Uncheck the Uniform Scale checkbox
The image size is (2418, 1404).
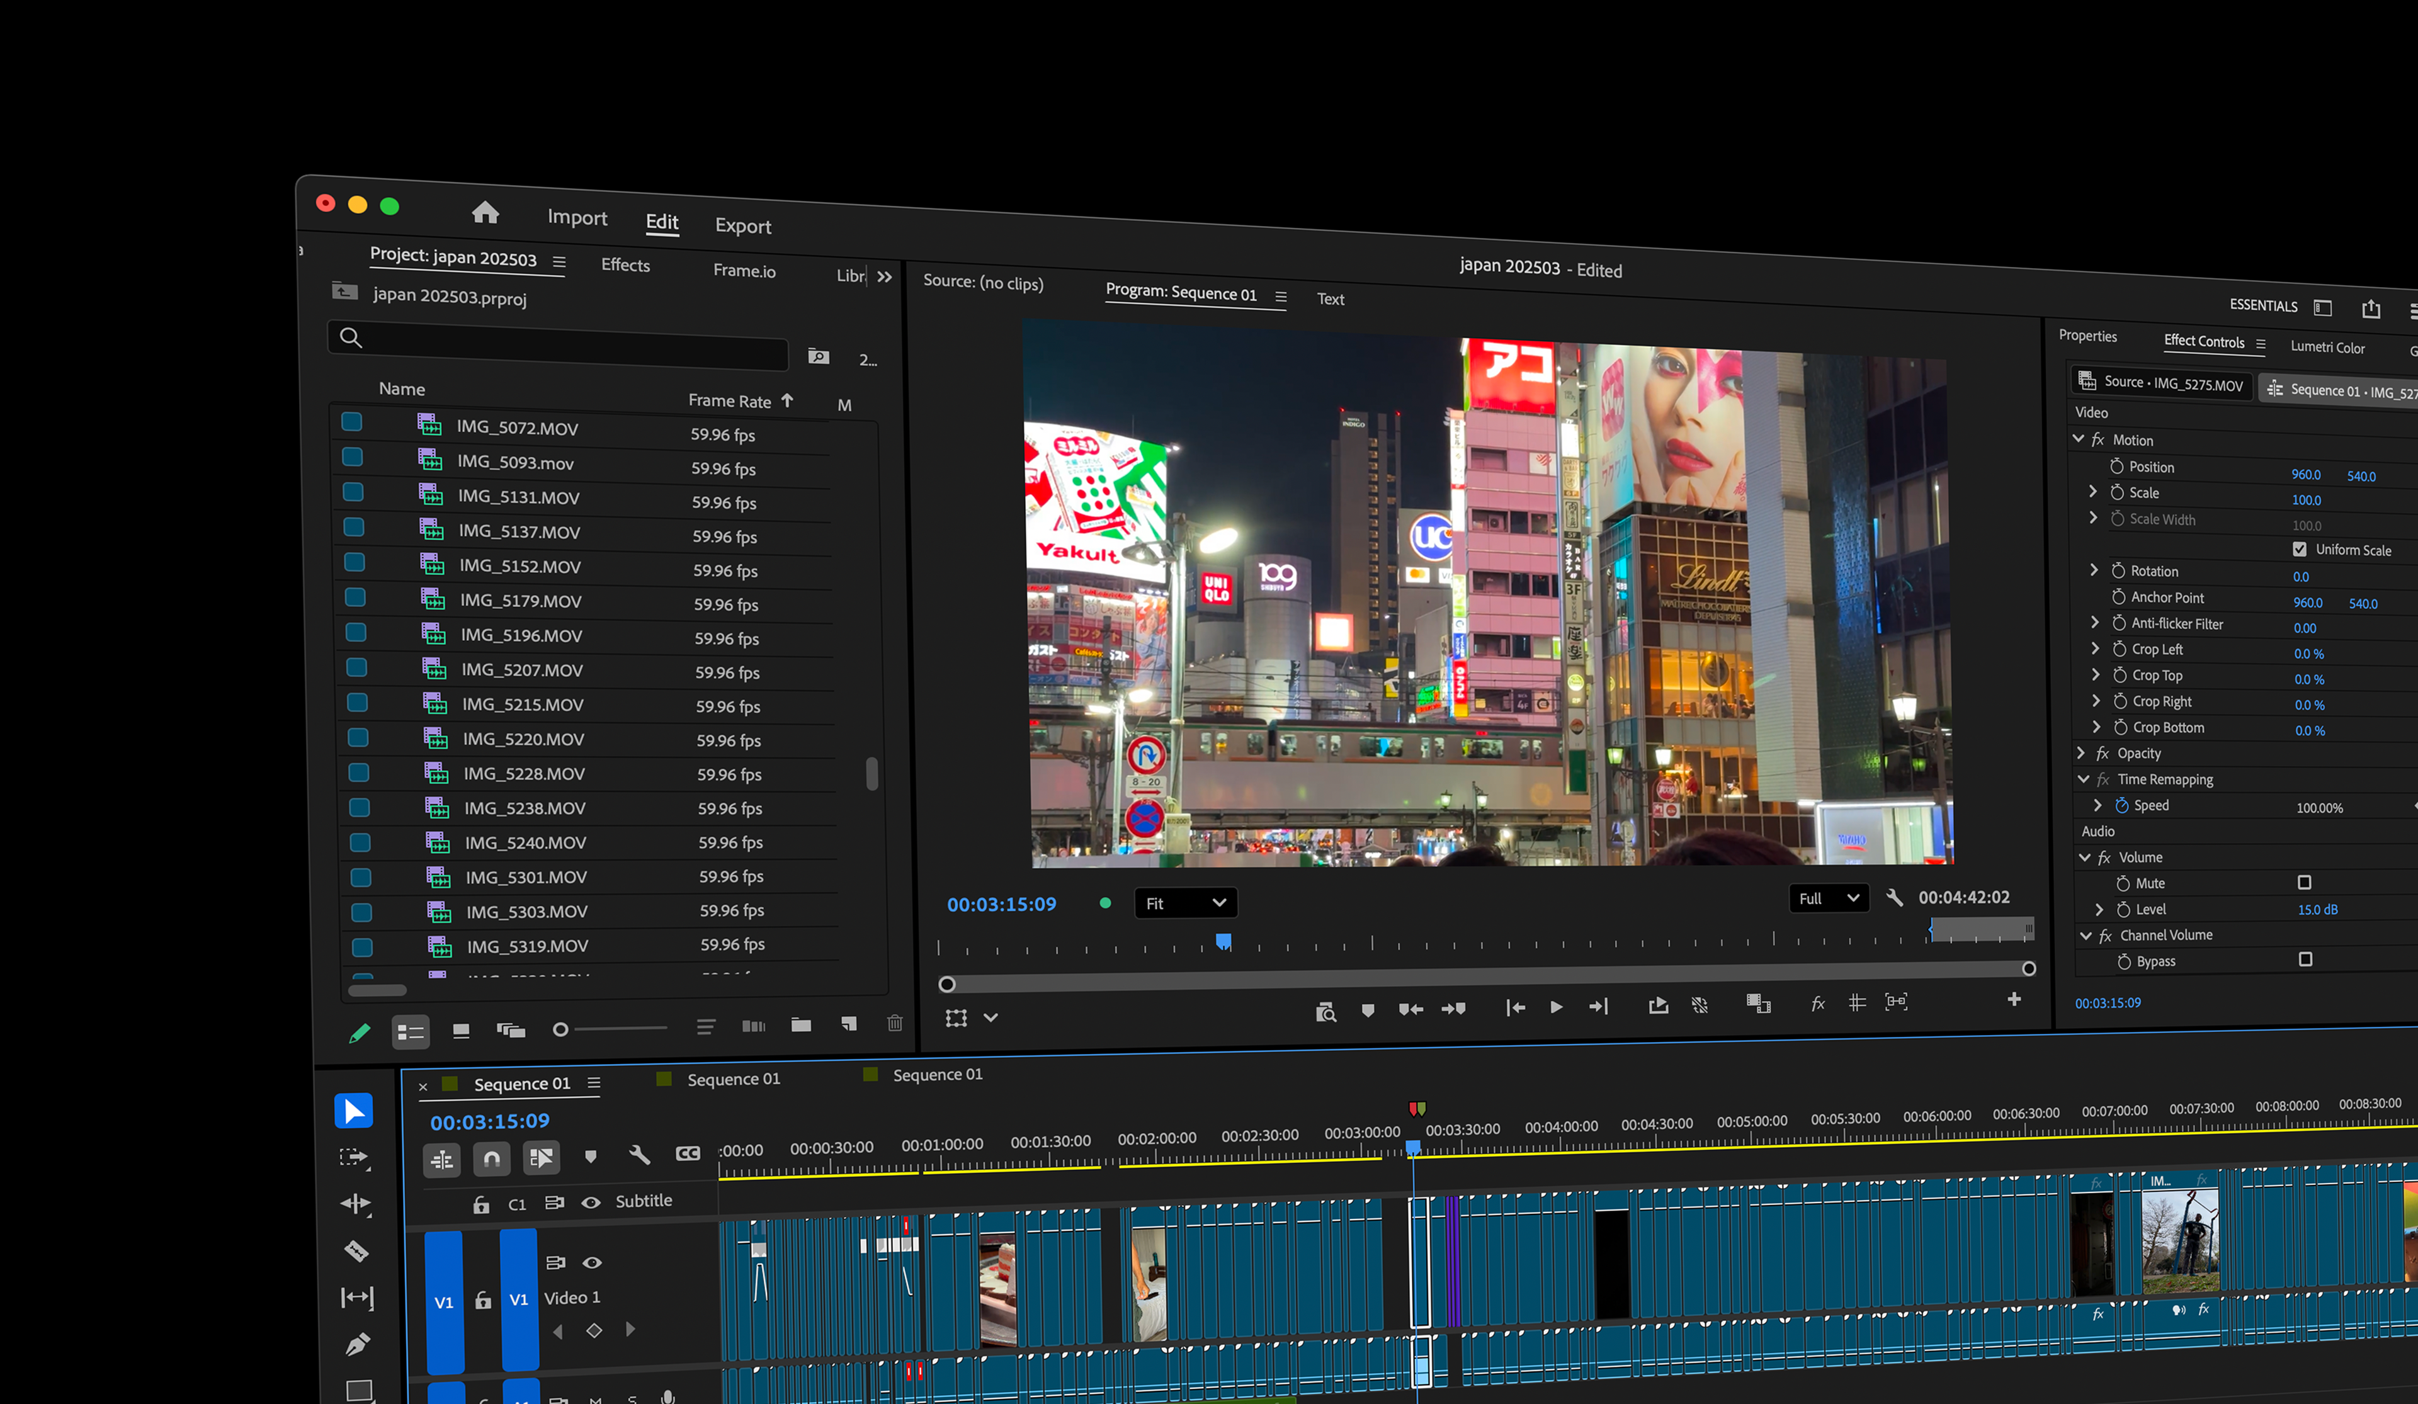tap(2299, 549)
